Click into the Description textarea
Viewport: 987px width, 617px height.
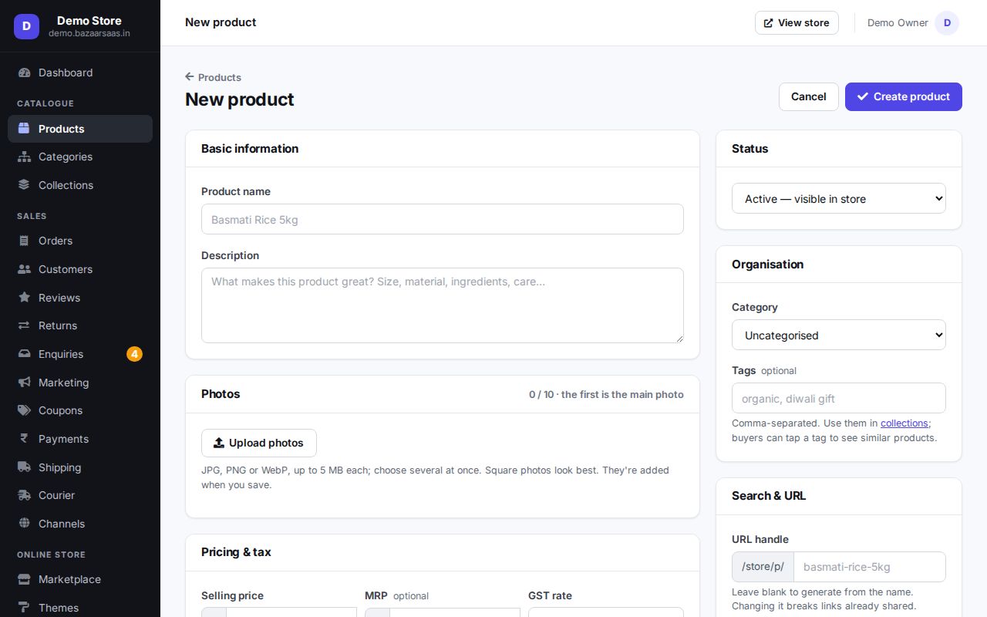click(443, 305)
